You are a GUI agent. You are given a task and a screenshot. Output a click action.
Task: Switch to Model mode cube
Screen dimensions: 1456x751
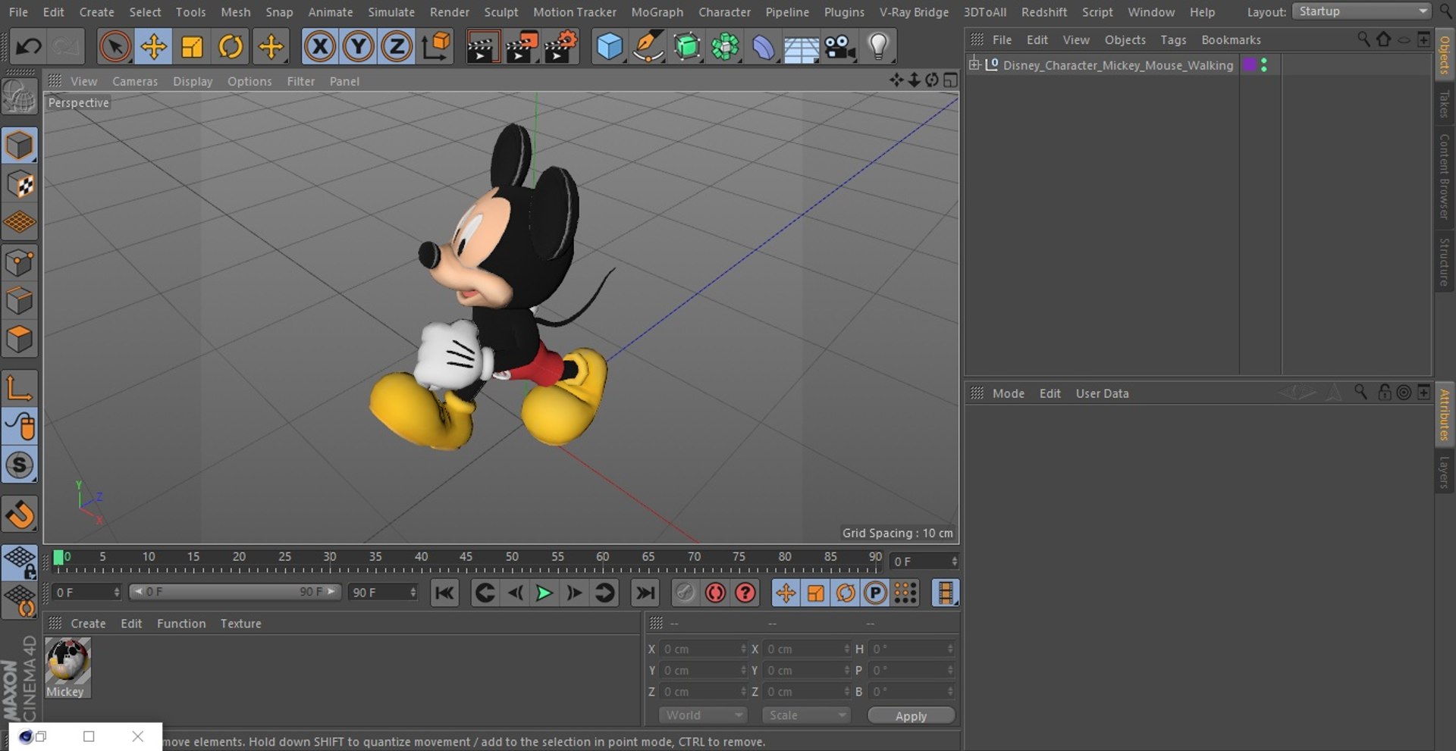[19, 146]
